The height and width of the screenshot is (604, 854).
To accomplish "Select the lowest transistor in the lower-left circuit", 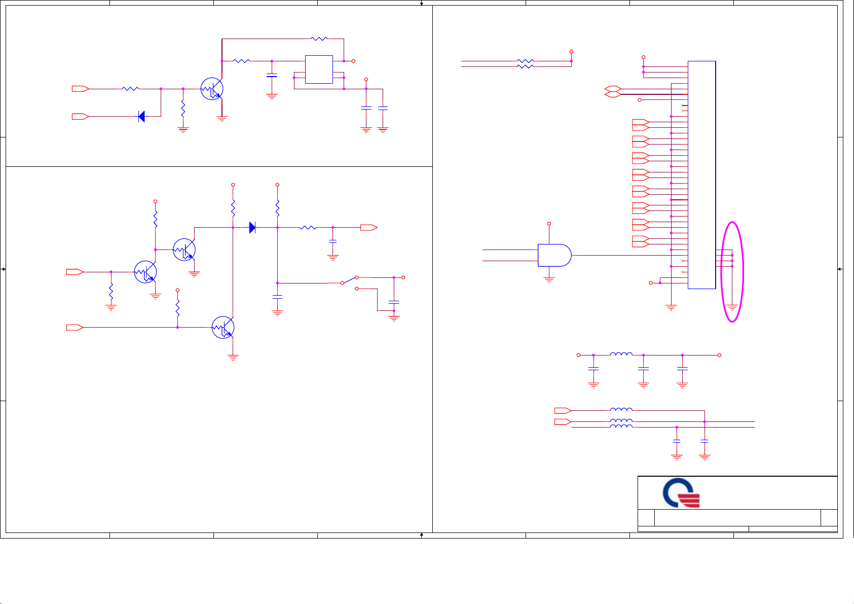I will pyautogui.click(x=223, y=327).
